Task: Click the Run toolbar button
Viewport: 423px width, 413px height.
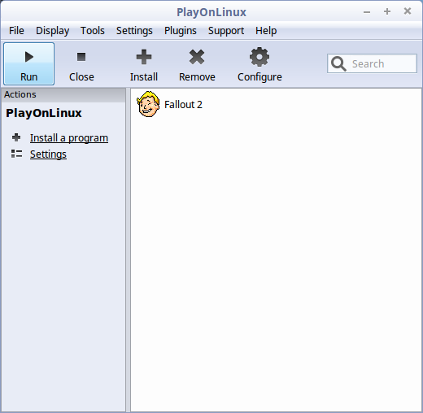Action: click(28, 64)
